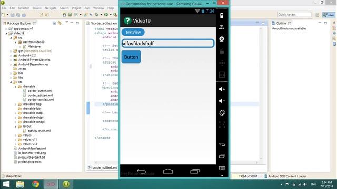This screenshot has height=189, width=337.
Task: Click Open Perspective icon beside Java
Action: 317,15
